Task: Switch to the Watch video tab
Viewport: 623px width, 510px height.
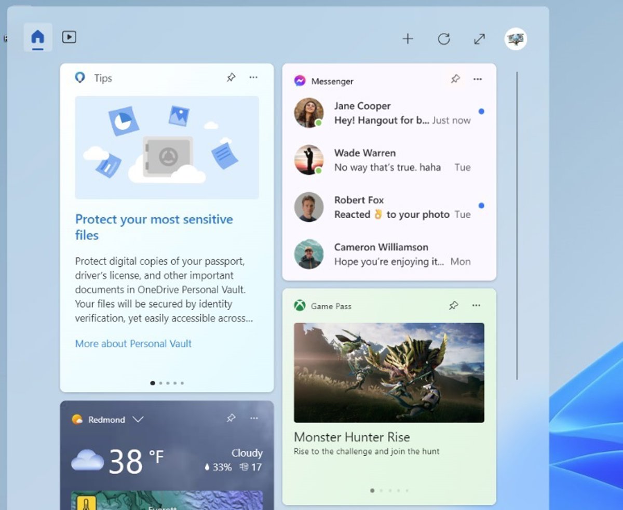Action: (x=69, y=37)
